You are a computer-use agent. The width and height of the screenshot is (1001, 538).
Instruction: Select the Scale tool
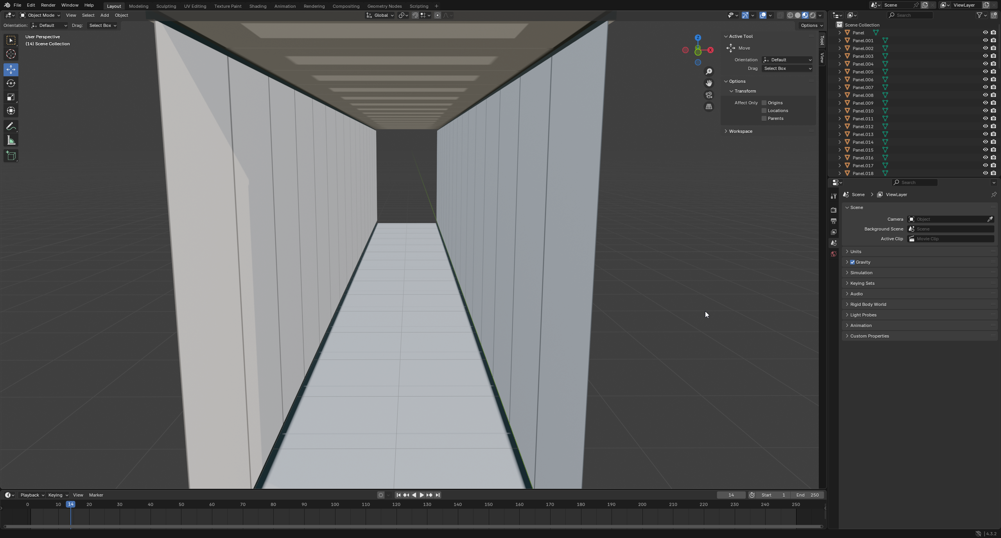pyautogui.click(x=11, y=97)
